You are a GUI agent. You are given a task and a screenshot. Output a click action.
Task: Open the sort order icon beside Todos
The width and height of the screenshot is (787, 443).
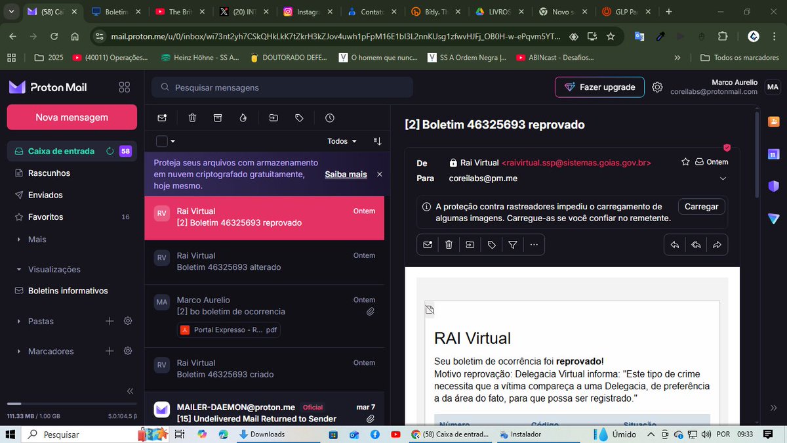tap(377, 141)
